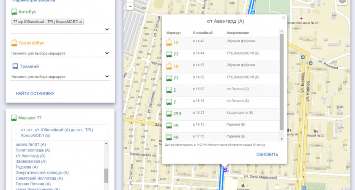Click the map zoom out minus button
Screen dimensions: 355x190
[130, 6]
